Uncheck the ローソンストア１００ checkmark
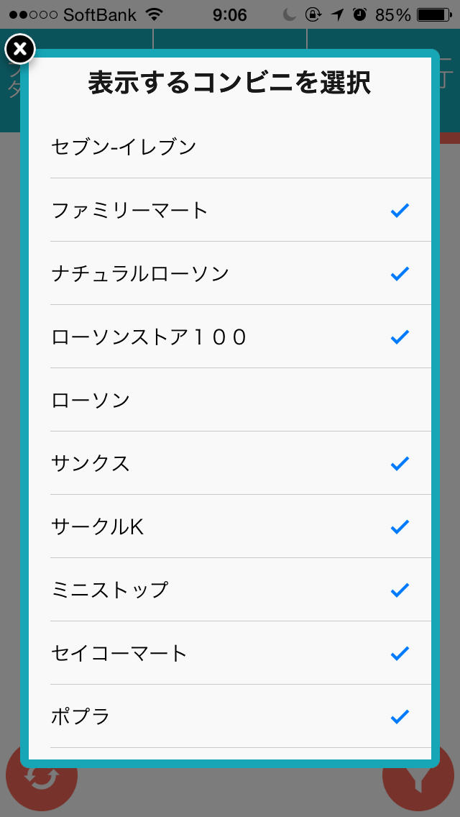460x817 pixels. [x=400, y=337]
